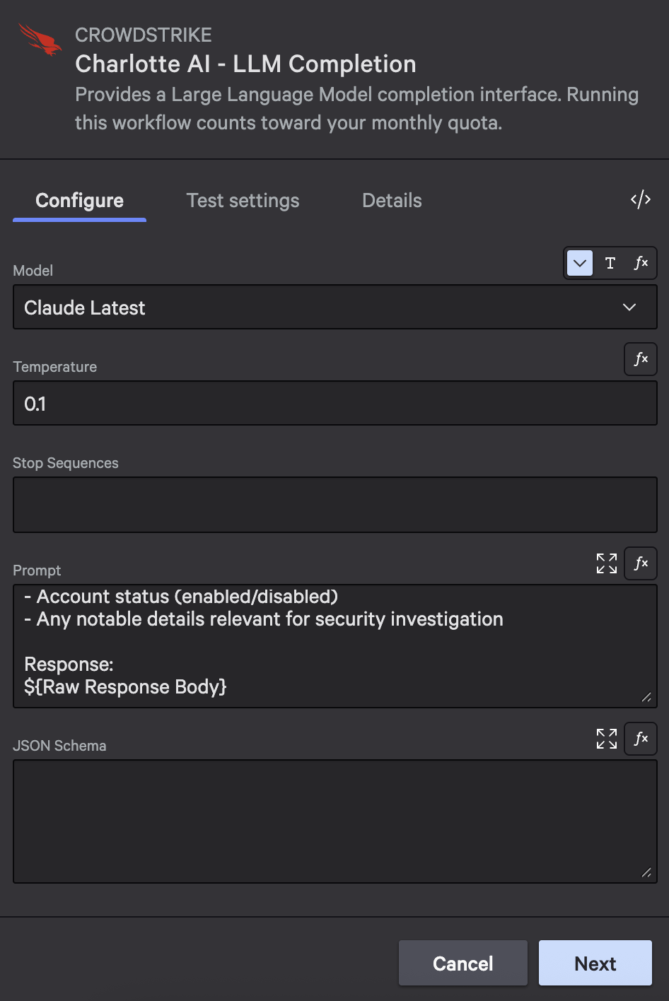
Task: Expand the JSON Schema editor
Action: click(x=607, y=739)
